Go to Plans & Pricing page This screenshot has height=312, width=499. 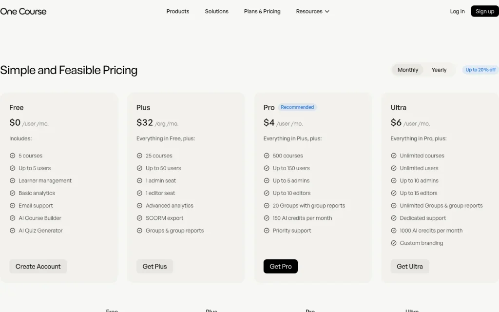tap(262, 12)
